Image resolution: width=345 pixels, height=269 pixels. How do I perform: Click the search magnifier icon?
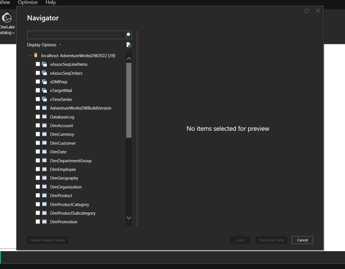[128, 35]
